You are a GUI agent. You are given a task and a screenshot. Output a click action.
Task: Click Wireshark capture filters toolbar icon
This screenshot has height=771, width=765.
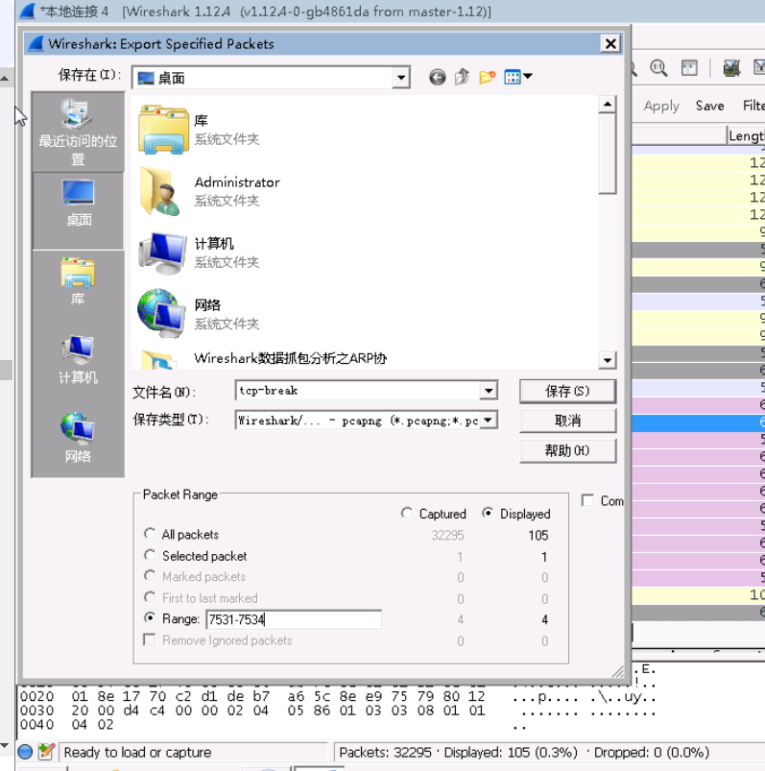731,68
